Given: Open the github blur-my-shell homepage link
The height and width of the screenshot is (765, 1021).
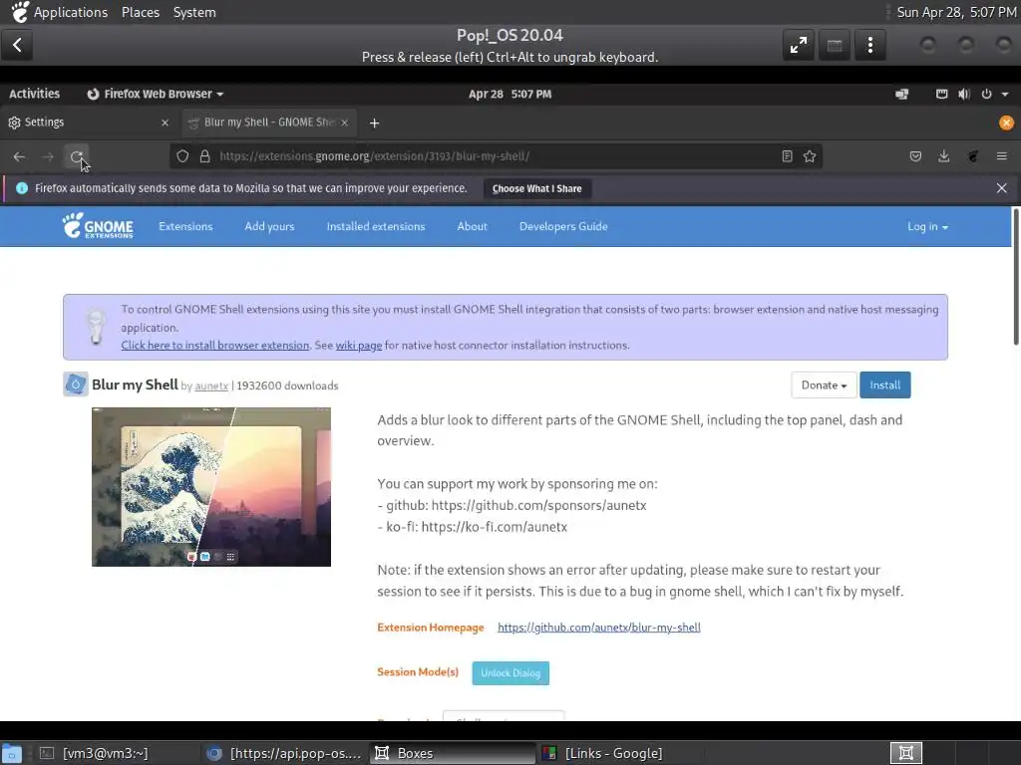Looking at the screenshot, I should (x=599, y=628).
